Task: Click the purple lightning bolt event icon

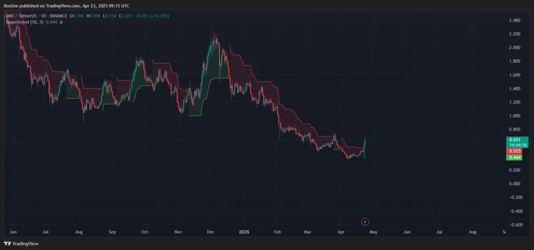Action: 365,221
